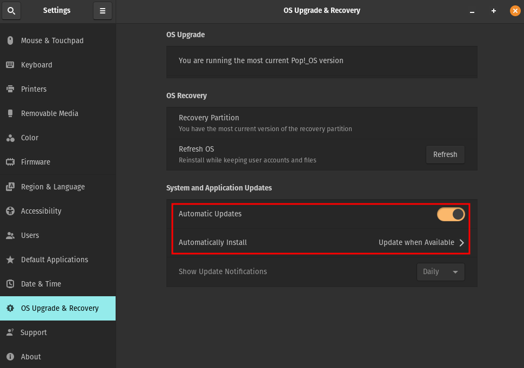The height and width of the screenshot is (368, 524).
Task: Click the Color settings icon
Action: [x=10, y=138]
